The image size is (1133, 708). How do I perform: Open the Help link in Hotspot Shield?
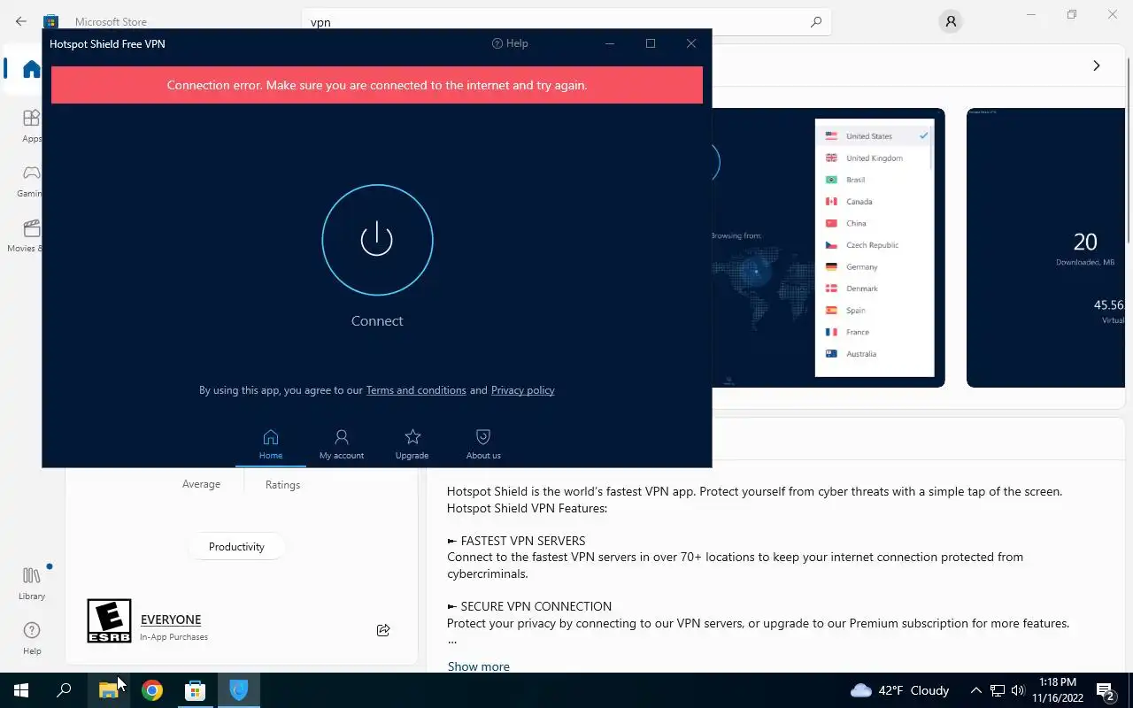point(510,43)
